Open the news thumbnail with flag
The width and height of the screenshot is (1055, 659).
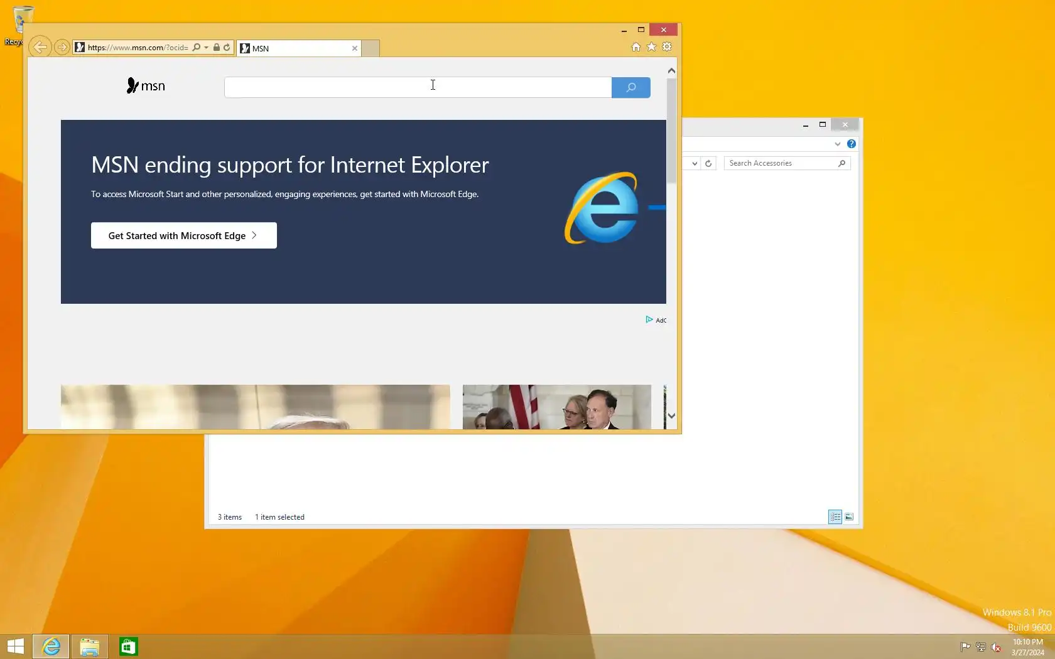[x=557, y=407]
